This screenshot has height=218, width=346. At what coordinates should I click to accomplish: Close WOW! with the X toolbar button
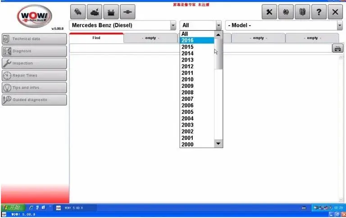click(x=335, y=12)
